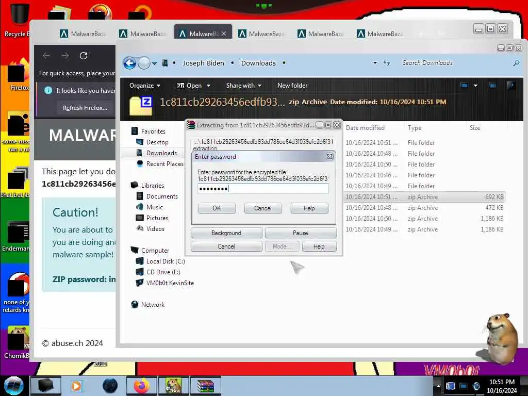The width and height of the screenshot is (528, 396).
Task: Click Firefox back arrow
Action: [46, 56]
